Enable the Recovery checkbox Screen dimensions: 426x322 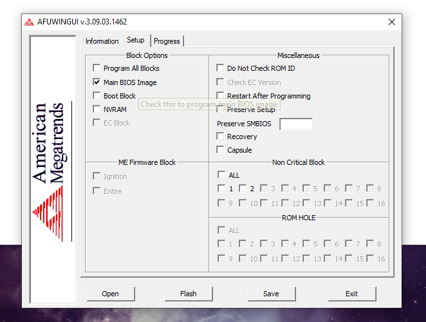point(220,136)
